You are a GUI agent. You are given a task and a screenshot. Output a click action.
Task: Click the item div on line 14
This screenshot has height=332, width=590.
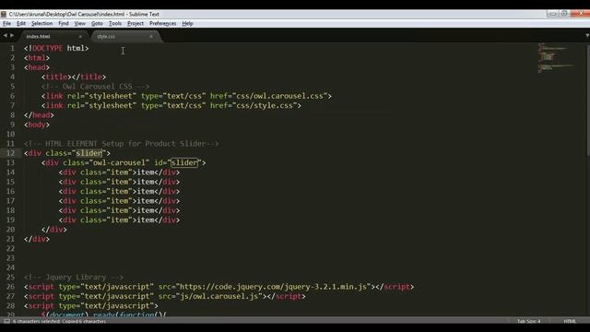point(119,172)
